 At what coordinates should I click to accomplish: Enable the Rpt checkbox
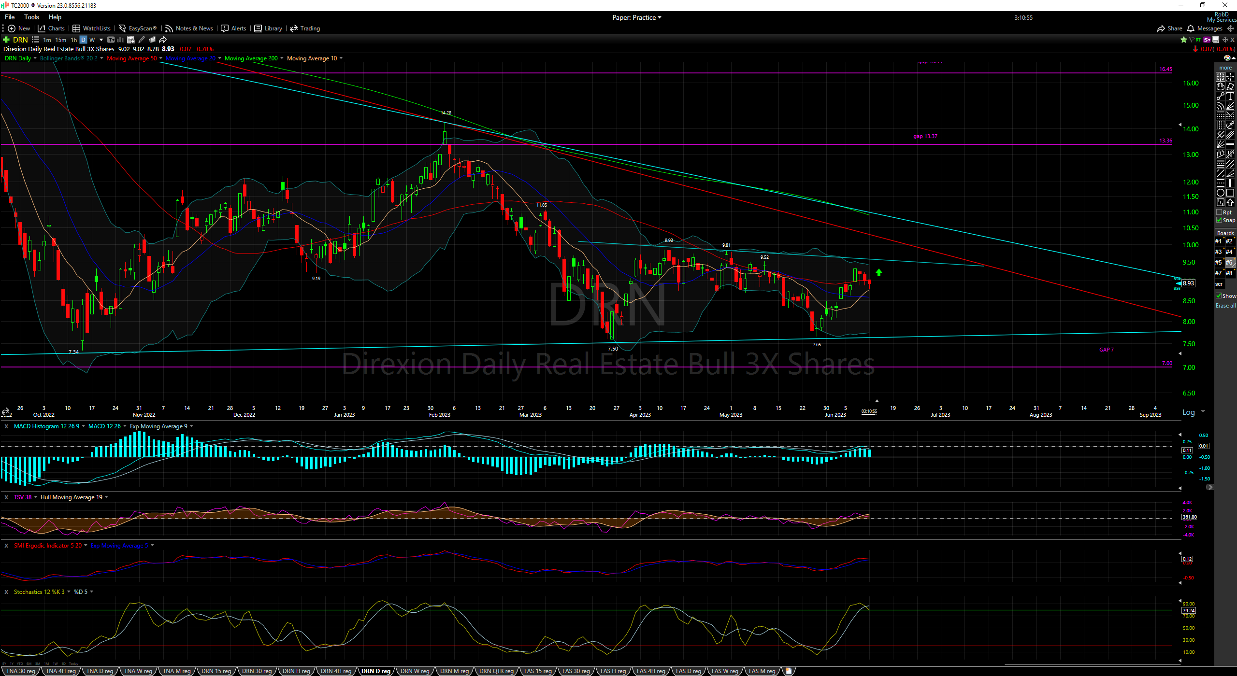1219,212
